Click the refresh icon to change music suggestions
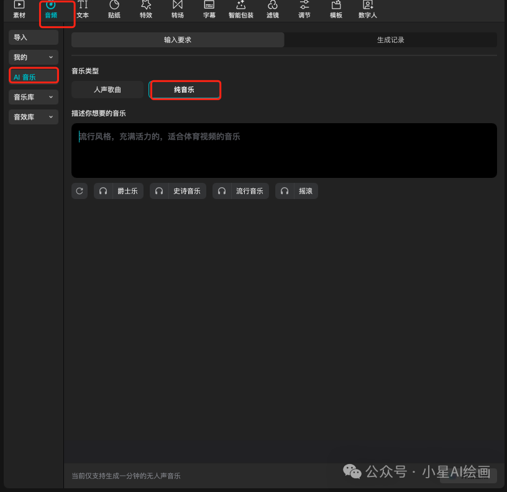Screen dimensions: 507x492 (80, 191)
